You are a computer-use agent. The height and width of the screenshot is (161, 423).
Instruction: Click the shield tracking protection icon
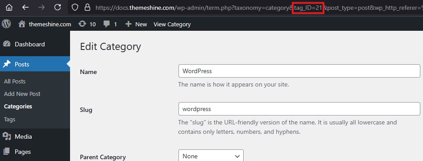point(75,8)
